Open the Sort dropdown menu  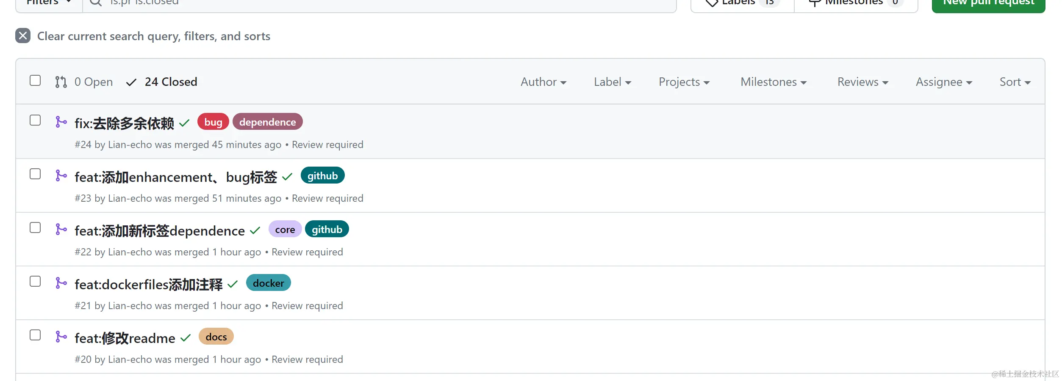(x=1015, y=82)
